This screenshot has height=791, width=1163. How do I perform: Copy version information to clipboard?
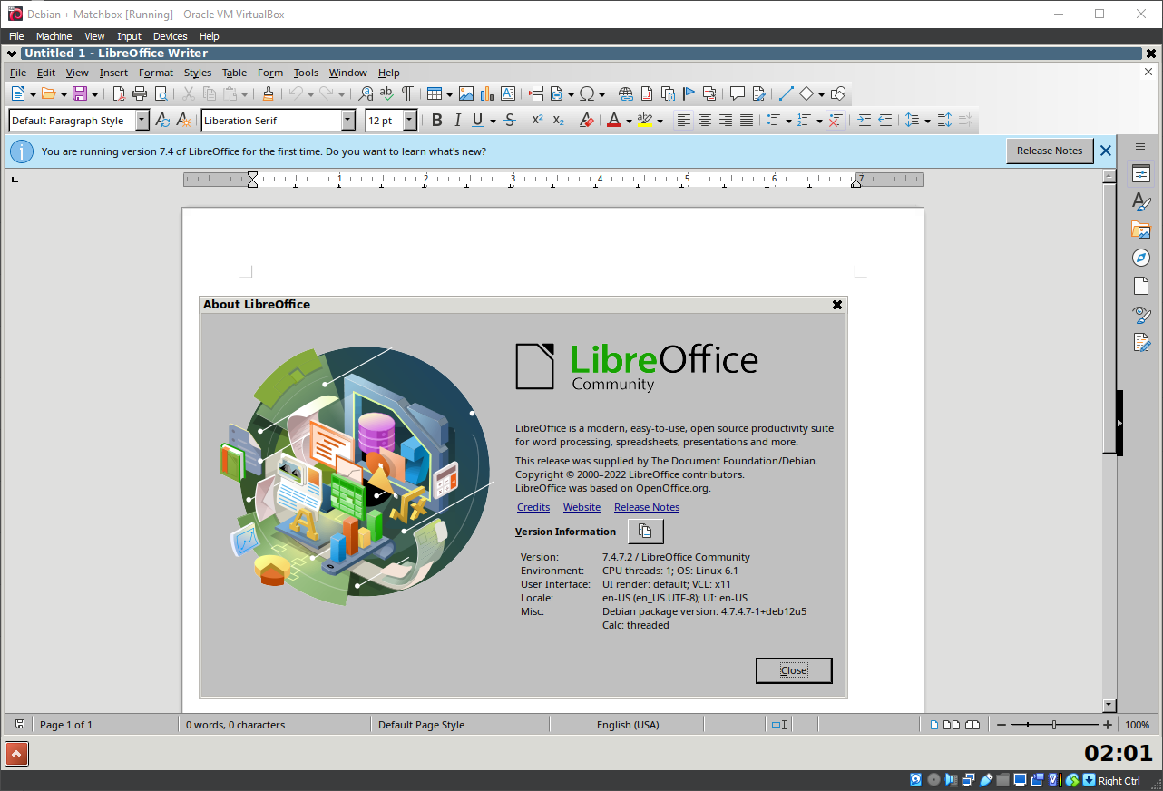click(x=645, y=531)
